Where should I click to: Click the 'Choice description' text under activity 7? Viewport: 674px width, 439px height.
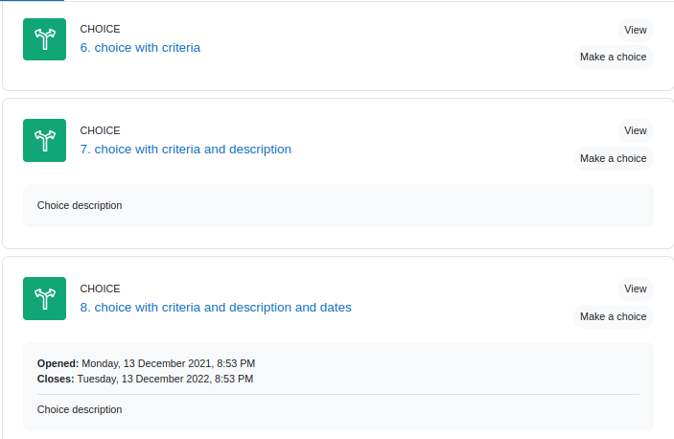(80, 205)
